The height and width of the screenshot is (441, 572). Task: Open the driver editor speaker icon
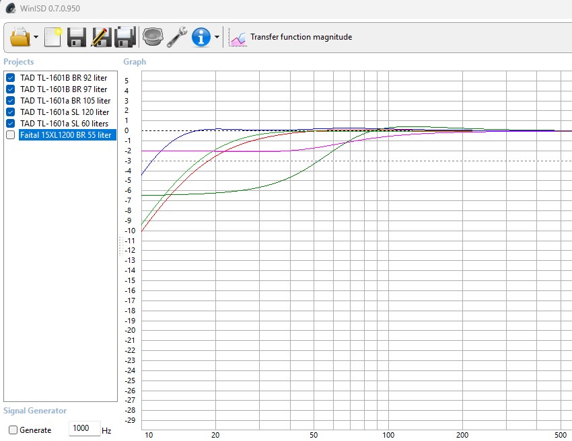(153, 37)
